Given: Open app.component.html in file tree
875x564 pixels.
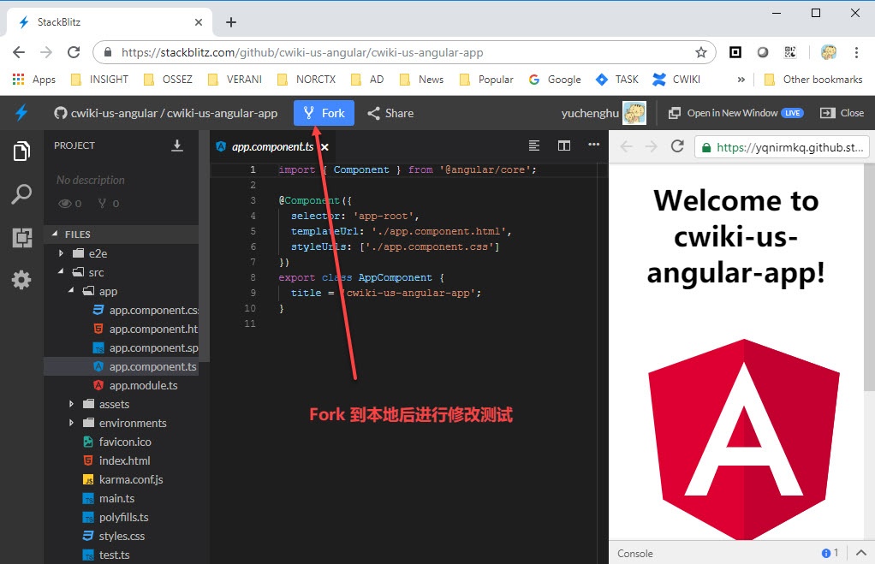Looking at the screenshot, I should pyautogui.click(x=146, y=329).
